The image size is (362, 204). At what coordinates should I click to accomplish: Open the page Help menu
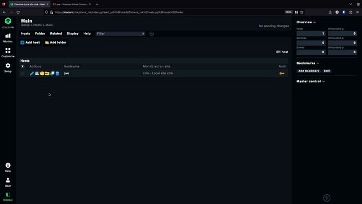pos(87,33)
